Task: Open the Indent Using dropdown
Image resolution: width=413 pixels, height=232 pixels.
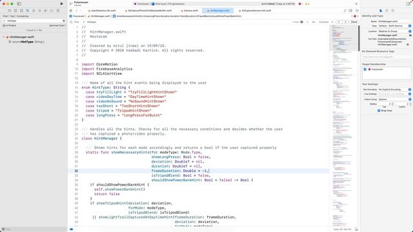Action: 394,99
